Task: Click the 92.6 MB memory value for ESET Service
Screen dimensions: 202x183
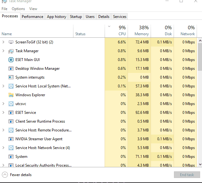Action: tap(142, 113)
